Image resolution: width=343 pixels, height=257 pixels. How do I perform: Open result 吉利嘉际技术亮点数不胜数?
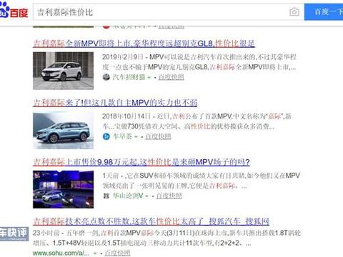pos(151,221)
